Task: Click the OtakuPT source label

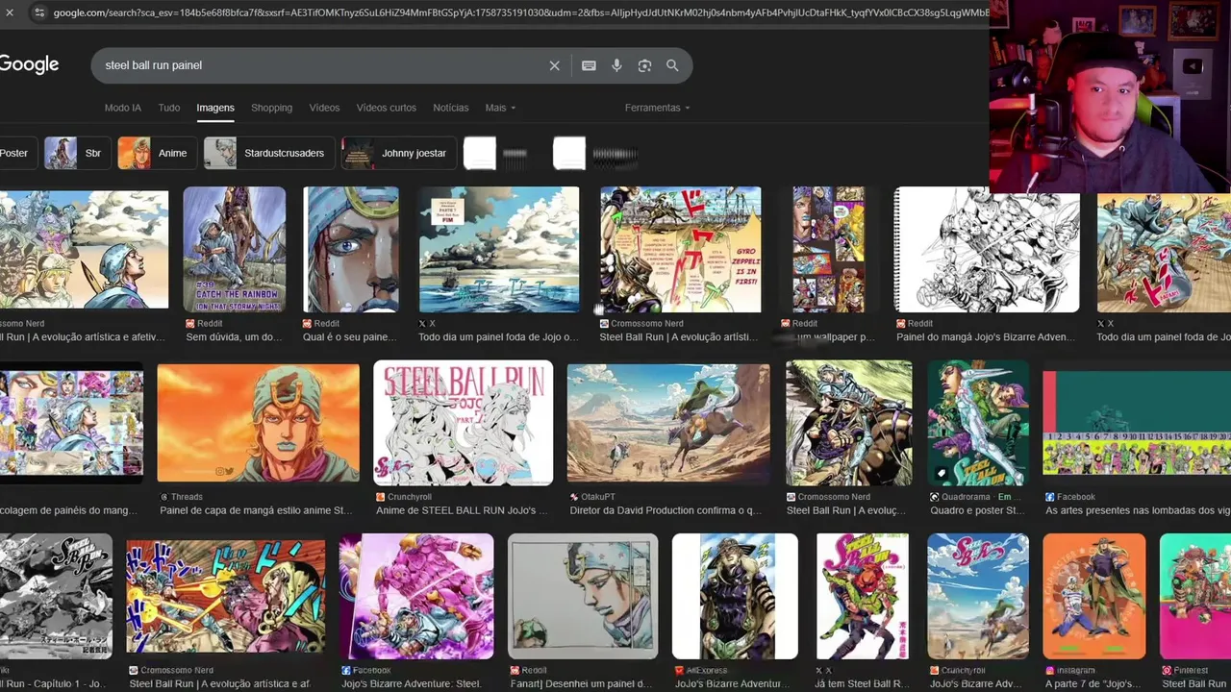Action: click(598, 497)
